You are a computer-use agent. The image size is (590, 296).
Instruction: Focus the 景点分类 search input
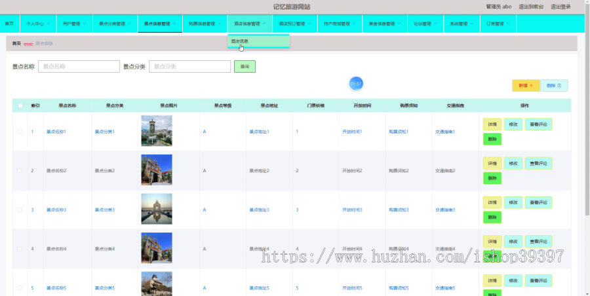tap(189, 67)
